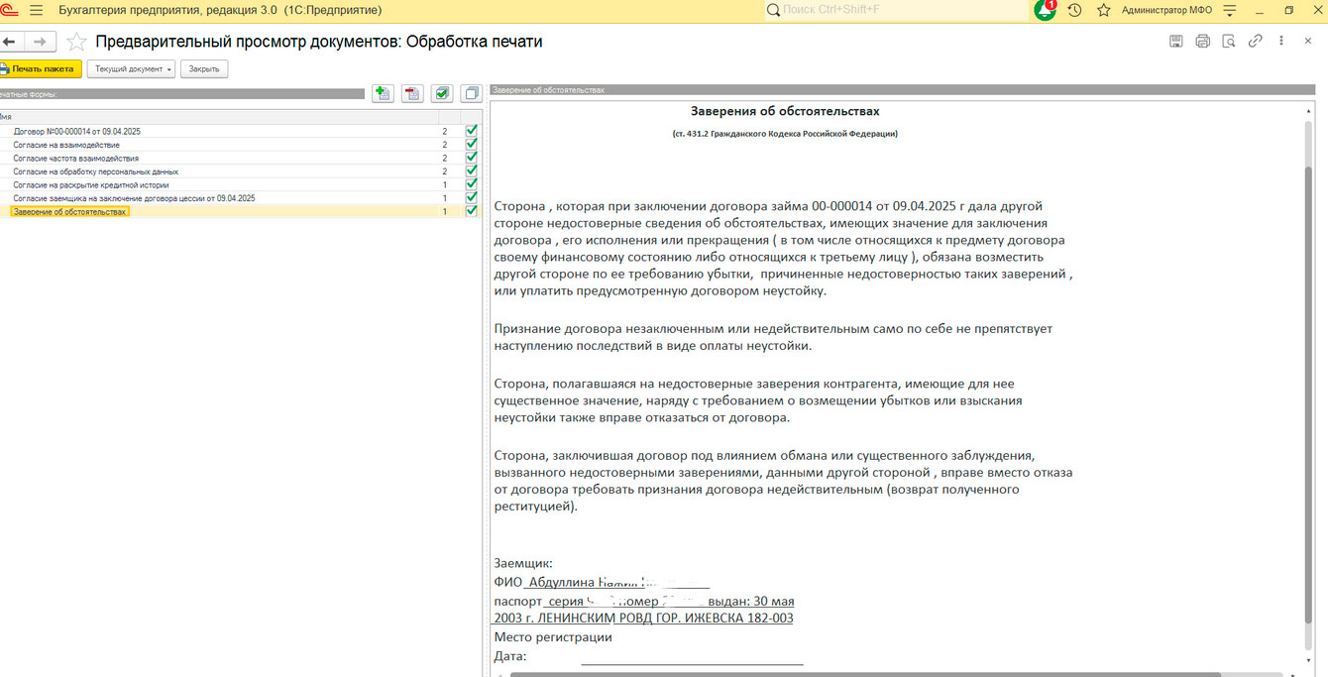Screen dimensions: 1328x677
Task: Open the notifications bell
Action: pos(1046,10)
